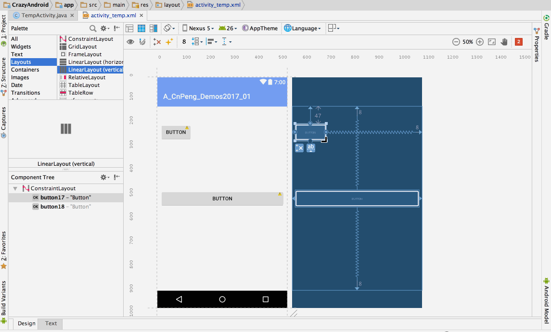551x332 pixels.
Task: Click the delete constraints icon below blueprint button
Action: coord(299,148)
